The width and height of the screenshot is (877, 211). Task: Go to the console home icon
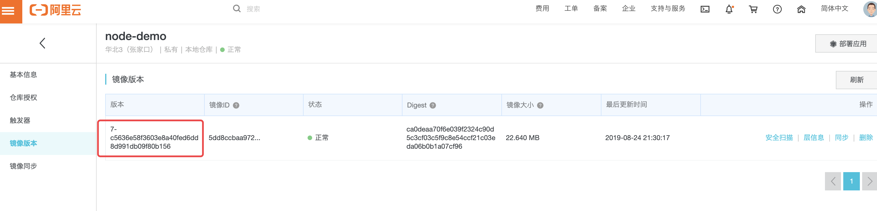click(801, 9)
